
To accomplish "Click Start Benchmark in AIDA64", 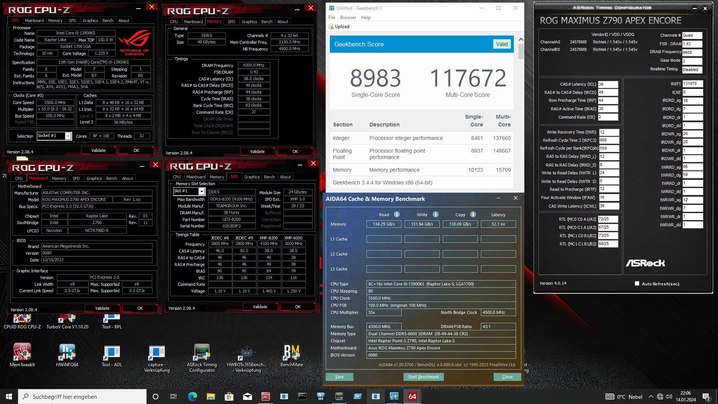I will tap(423, 377).
